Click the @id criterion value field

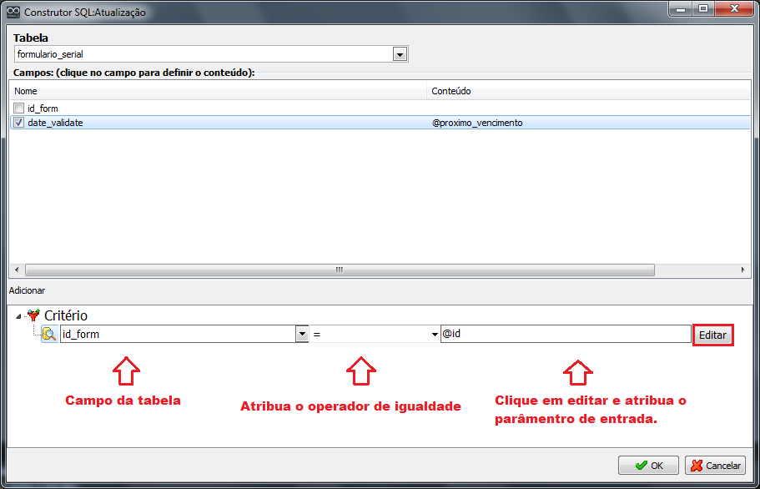coord(565,334)
